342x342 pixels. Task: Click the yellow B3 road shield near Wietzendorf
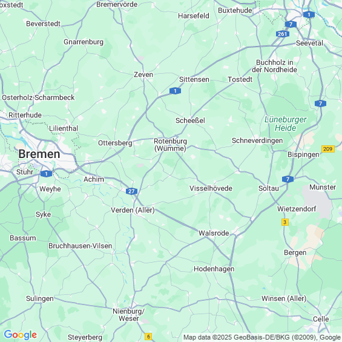285,222
